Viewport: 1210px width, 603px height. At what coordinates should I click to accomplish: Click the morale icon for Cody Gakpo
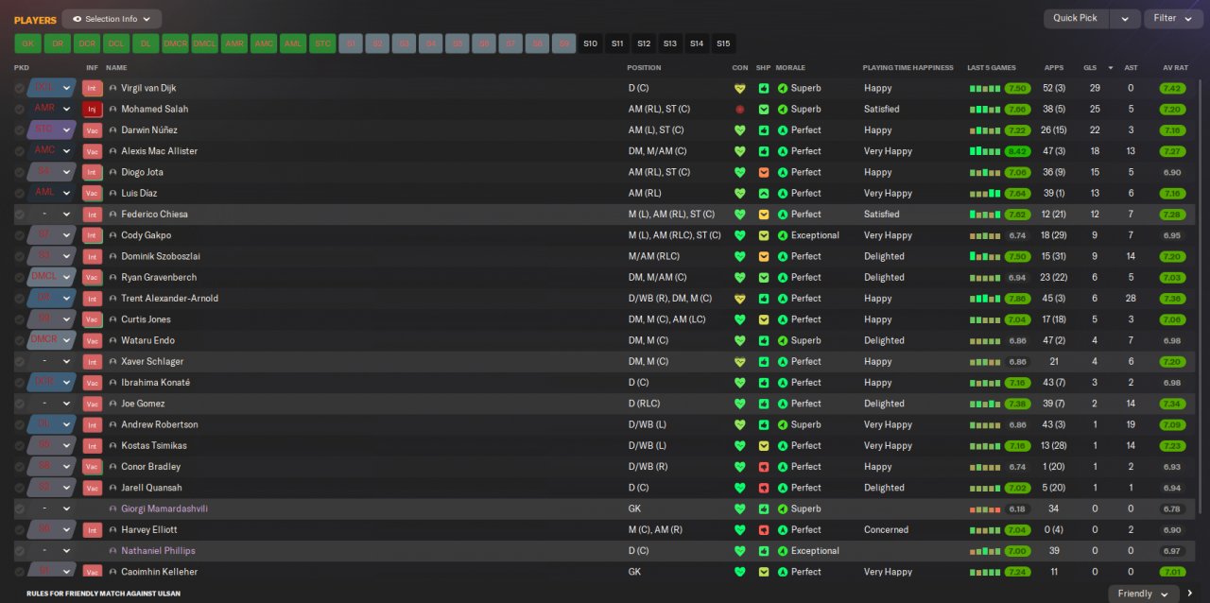[783, 235]
